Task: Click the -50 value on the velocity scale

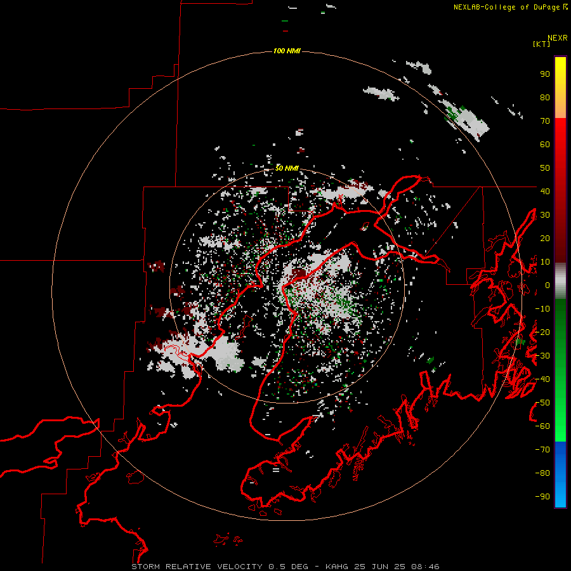Action: tap(542, 403)
